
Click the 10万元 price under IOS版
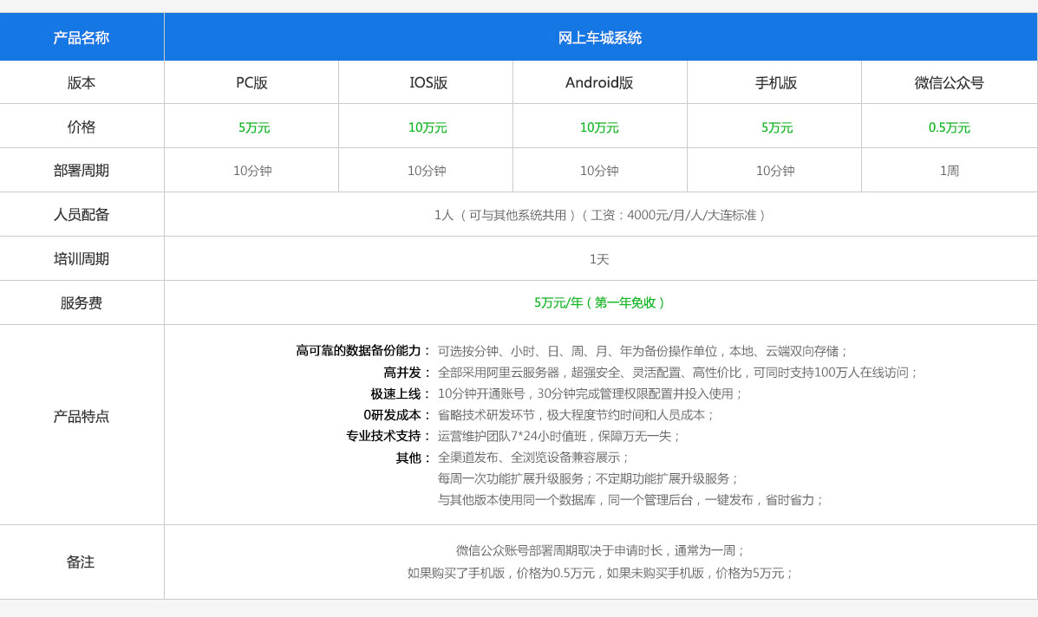click(428, 127)
